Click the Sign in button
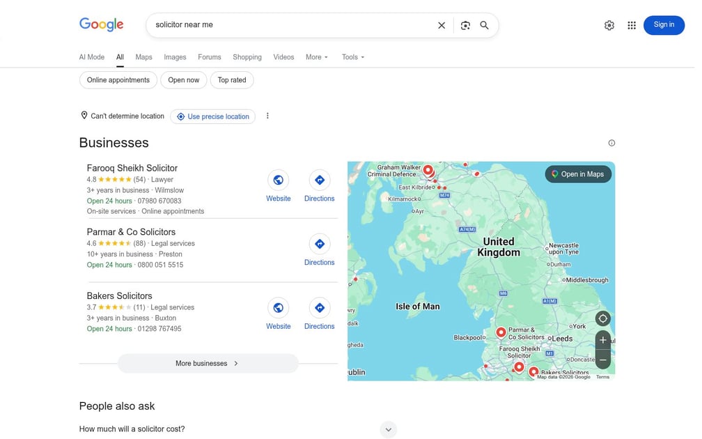 tap(664, 25)
